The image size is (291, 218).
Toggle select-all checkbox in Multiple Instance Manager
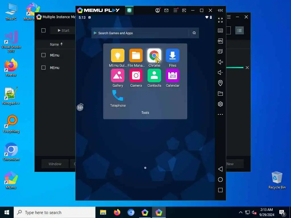(x=43, y=30)
